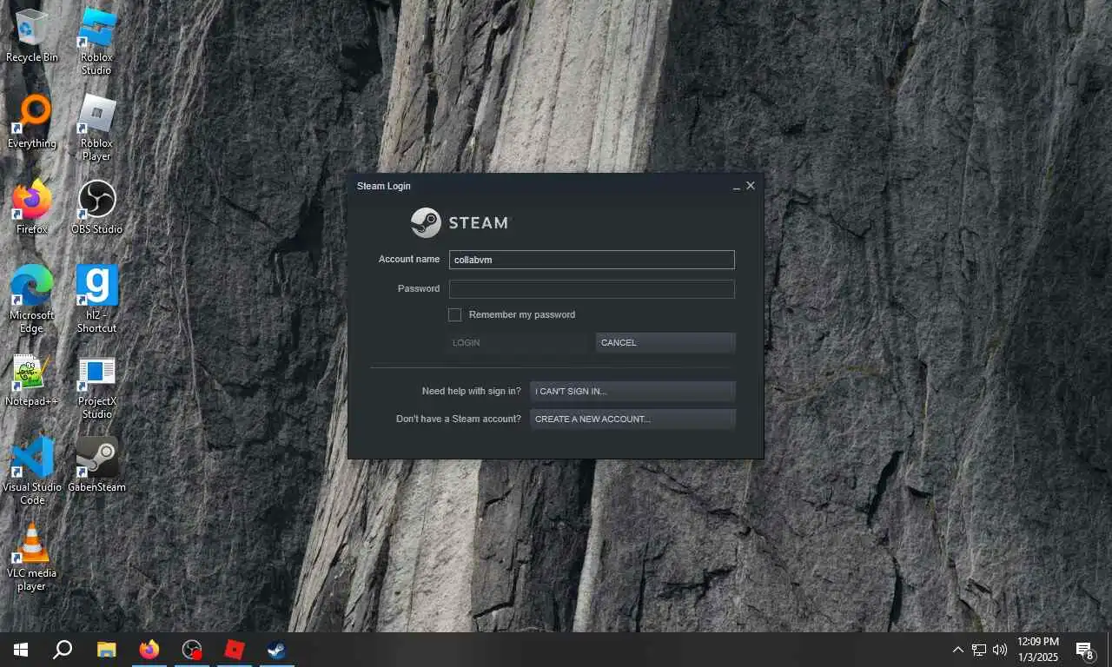Select the Firefox desktop shortcut

point(31,208)
